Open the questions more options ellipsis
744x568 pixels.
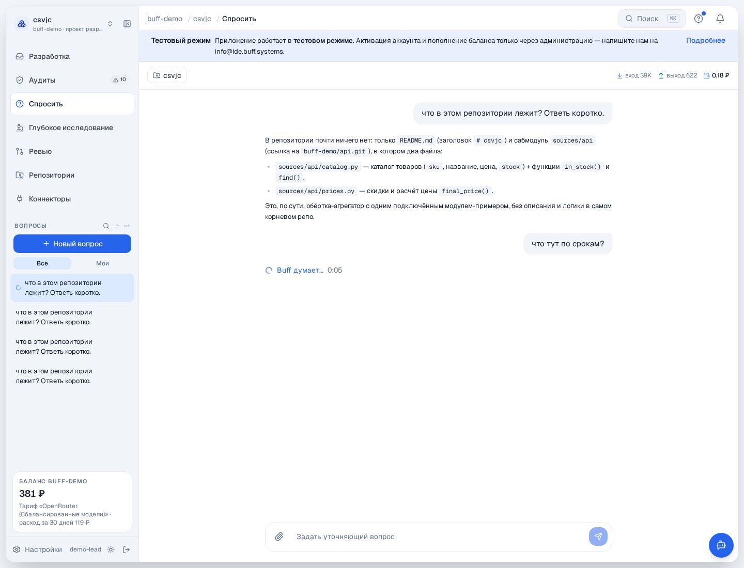(127, 226)
